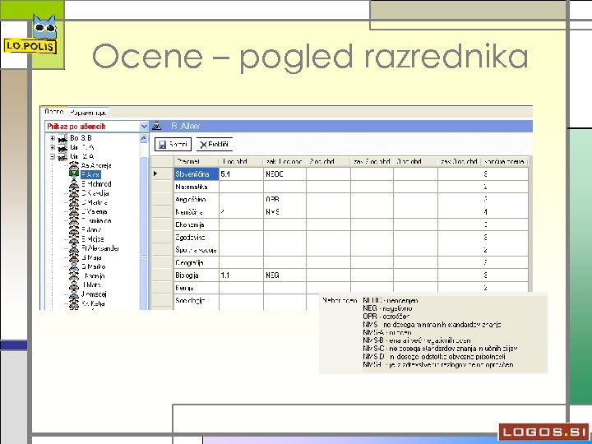592x444 pixels.
Task: Click the Shrani button
Action: 173,145
